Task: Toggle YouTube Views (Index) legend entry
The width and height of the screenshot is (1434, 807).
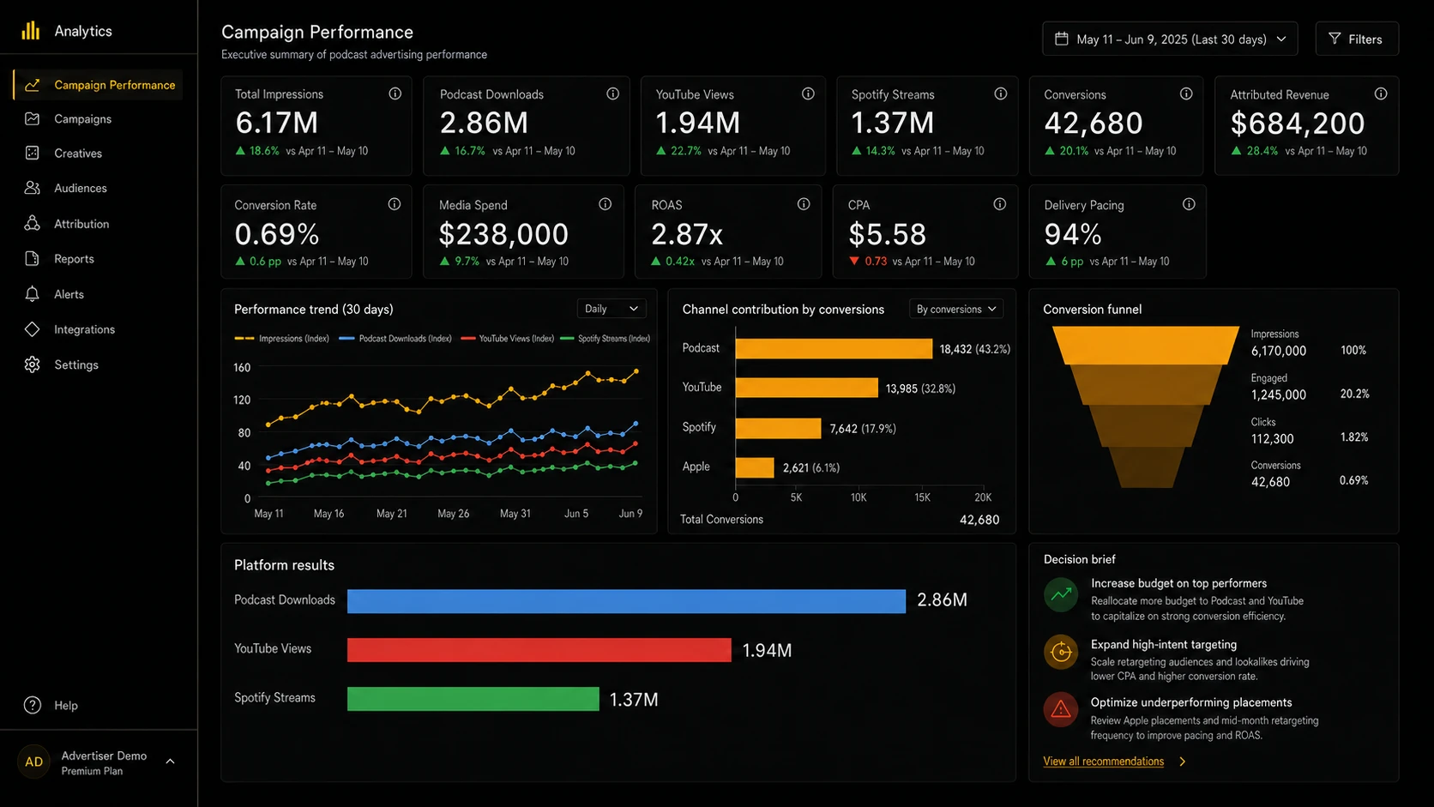Action: (508, 339)
